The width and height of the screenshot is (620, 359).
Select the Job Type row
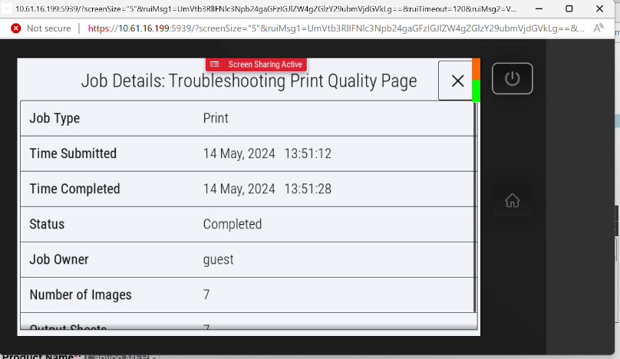coord(247,119)
